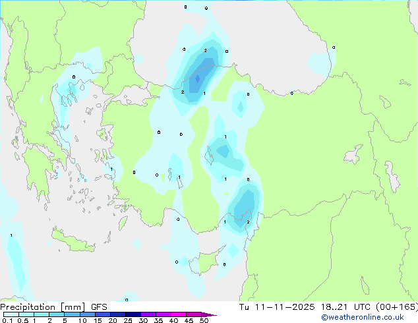This screenshot has height=323, width=418.
Task: Click the '15' legend scale value
Action: [x=98, y=320]
